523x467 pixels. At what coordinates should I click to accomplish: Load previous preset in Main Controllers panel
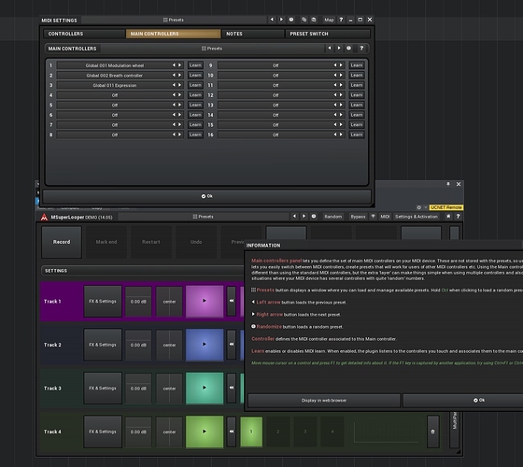pos(329,49)
